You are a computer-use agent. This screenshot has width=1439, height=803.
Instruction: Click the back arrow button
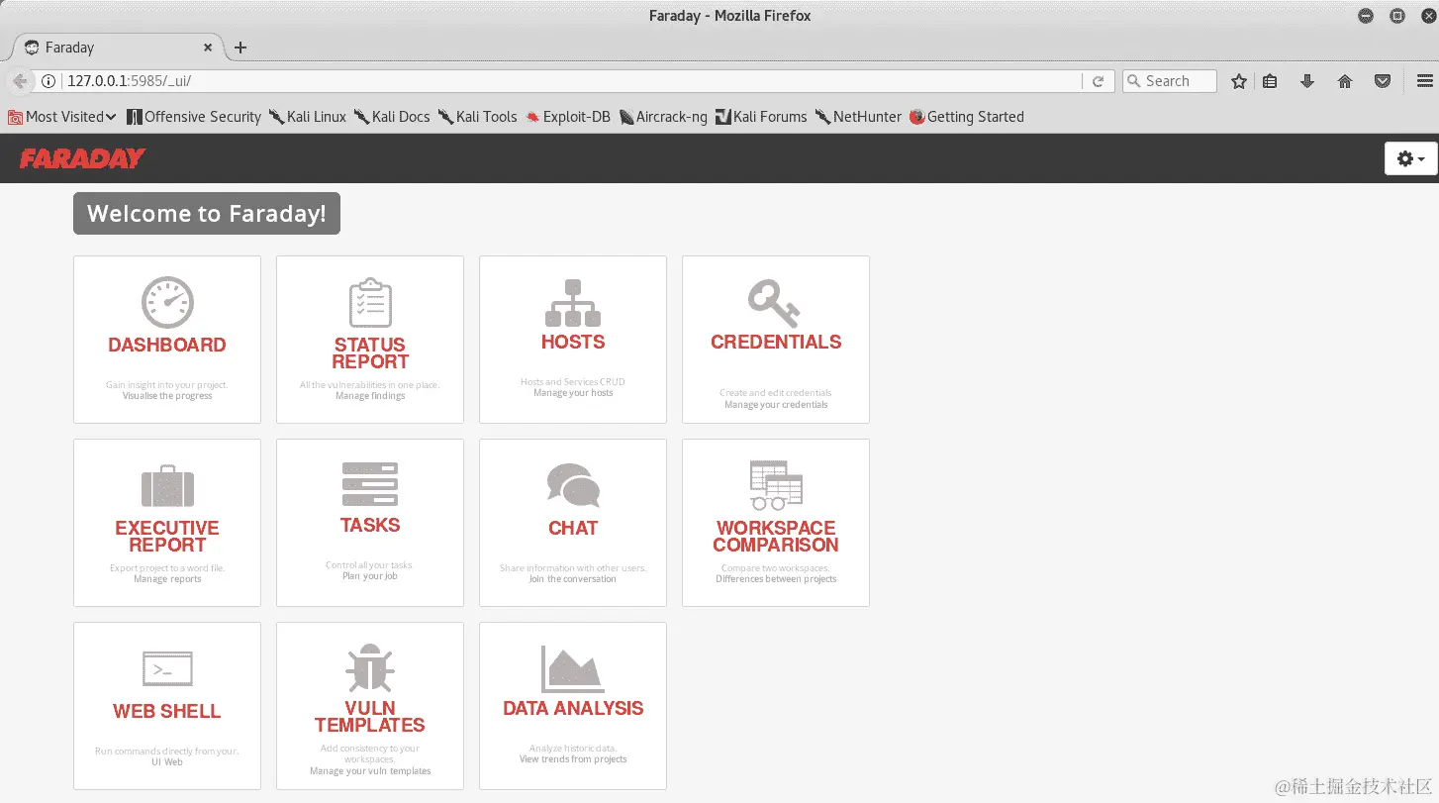click(19, 81)
